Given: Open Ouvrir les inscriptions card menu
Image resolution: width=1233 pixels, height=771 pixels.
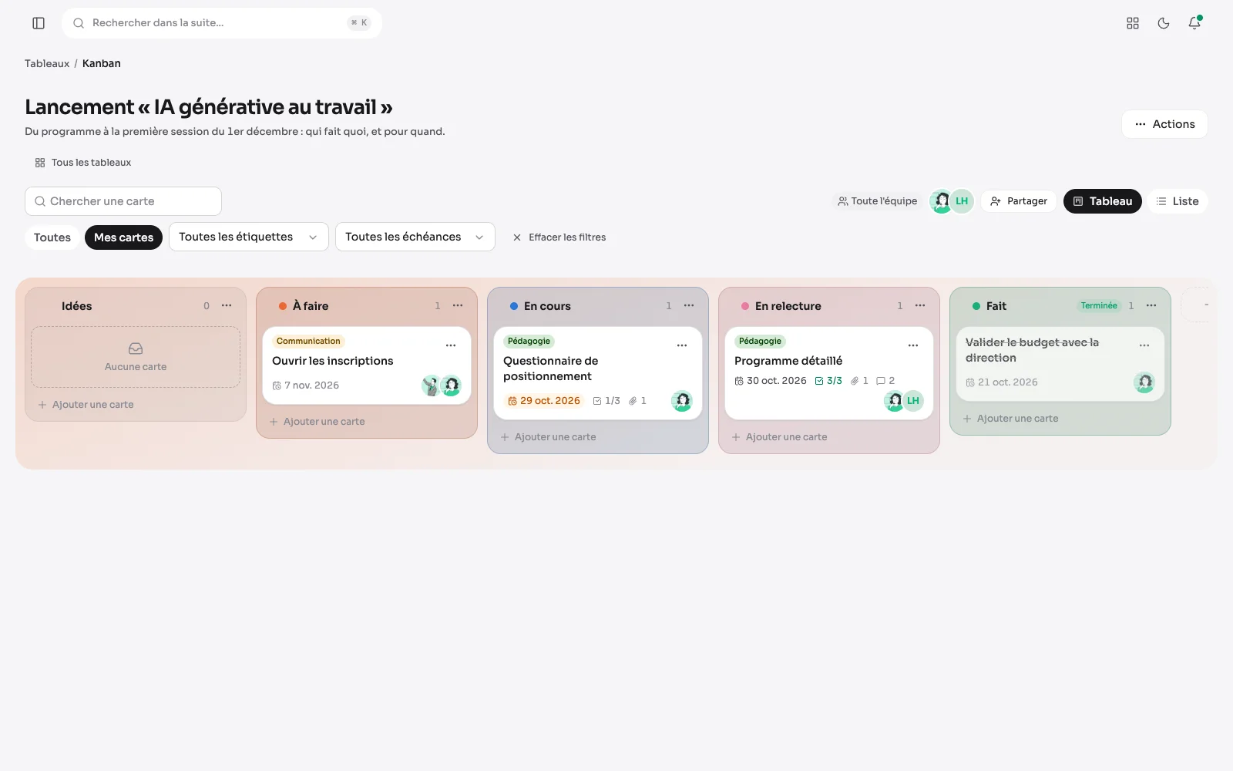Looking at the screenshot, I should click(451, 345).
